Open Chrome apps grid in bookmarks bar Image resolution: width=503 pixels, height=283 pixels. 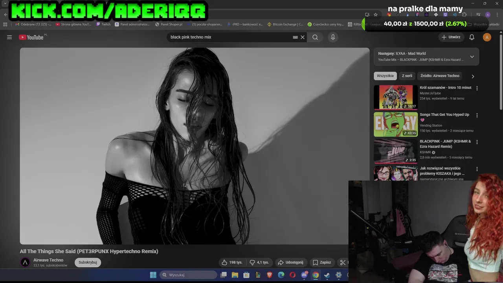pyautogui.click(x=5, y=24)
